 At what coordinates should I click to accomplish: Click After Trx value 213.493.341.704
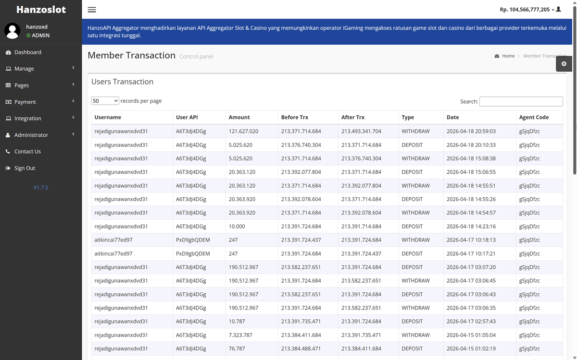point(361,131)
